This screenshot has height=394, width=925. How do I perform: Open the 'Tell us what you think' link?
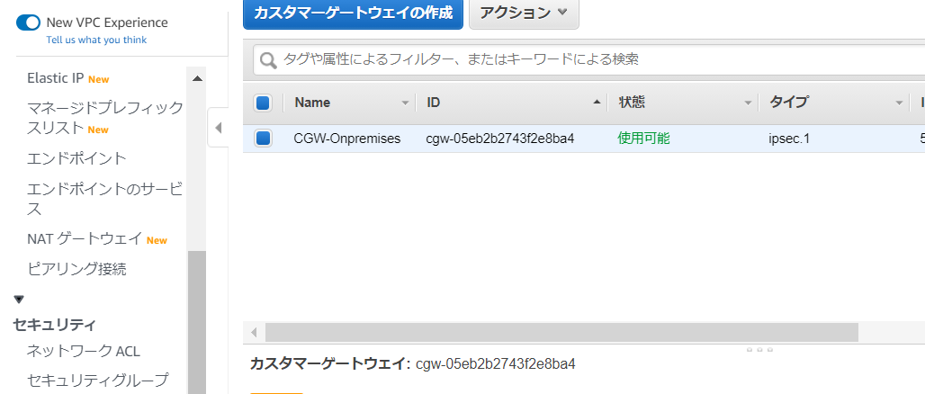pos(96,40)
